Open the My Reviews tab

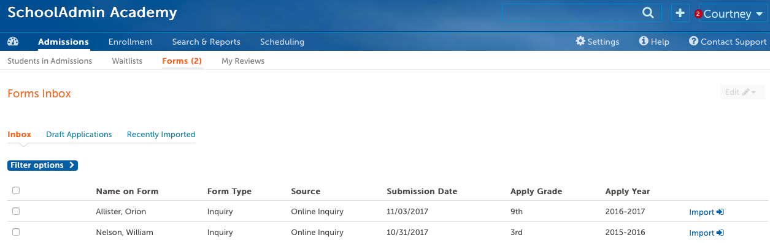pyautogui.click(x=243, y=61)
